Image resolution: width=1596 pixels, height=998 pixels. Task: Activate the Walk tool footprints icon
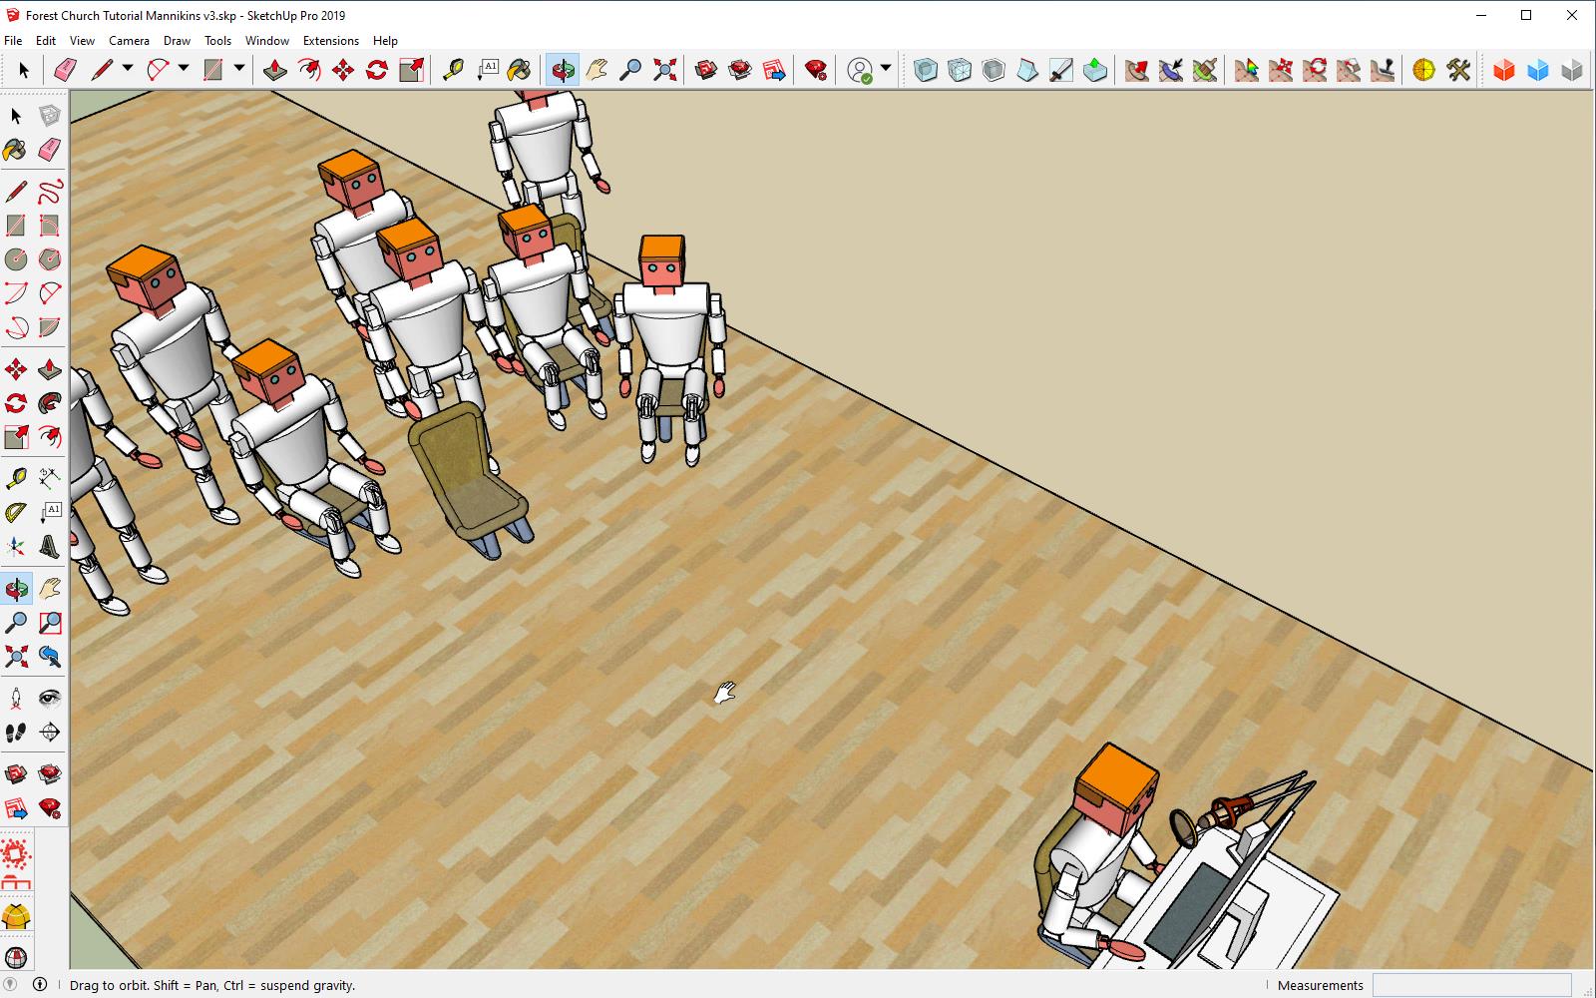16,733
